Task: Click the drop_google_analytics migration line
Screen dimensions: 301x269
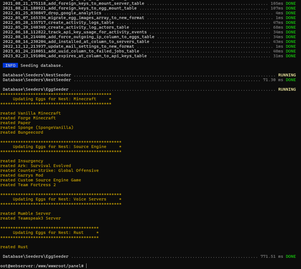Action: pos(52,13)
